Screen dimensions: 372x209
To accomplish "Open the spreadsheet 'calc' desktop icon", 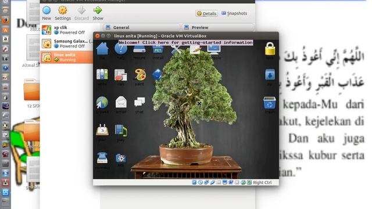I will pyautogui.click(x=121, y=74).
